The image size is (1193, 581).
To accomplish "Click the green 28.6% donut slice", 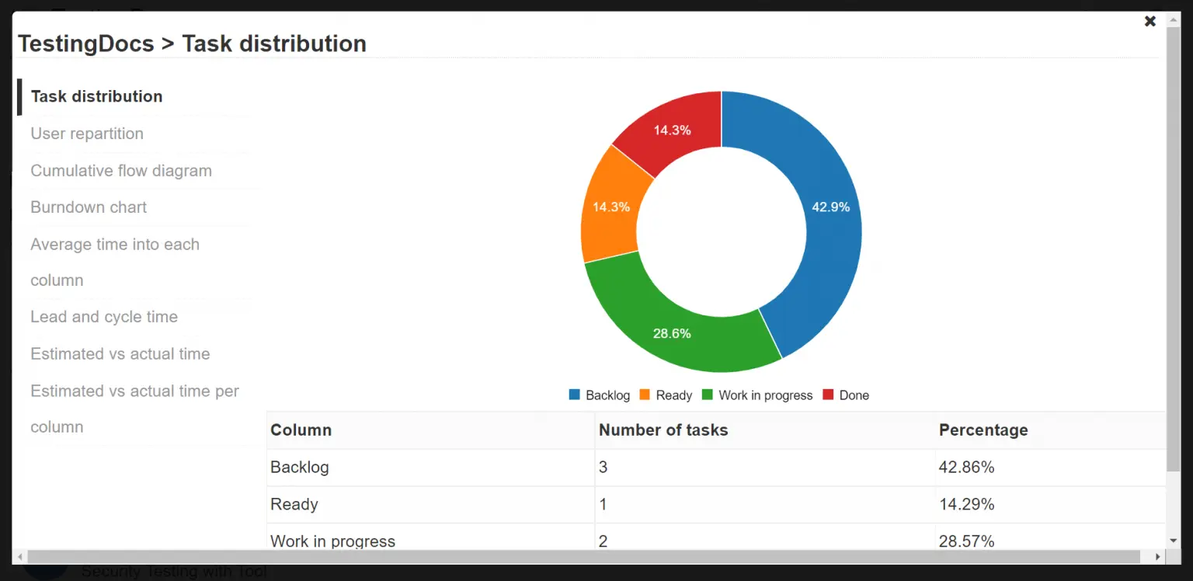I will coord(672,333).
